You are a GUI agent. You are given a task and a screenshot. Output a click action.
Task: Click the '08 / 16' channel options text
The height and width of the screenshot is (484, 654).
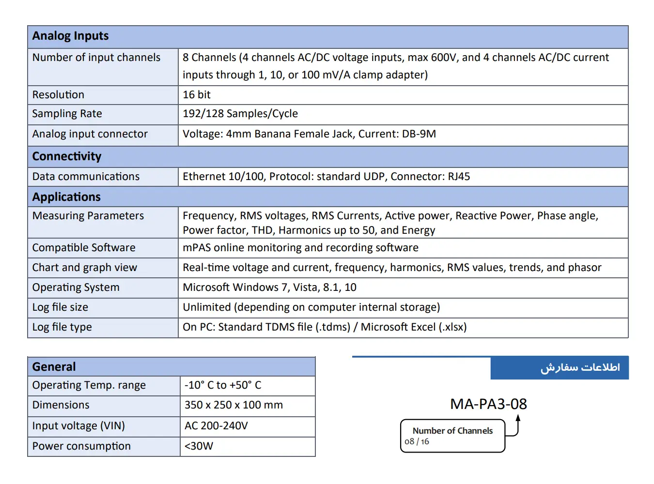pos(417,441)
